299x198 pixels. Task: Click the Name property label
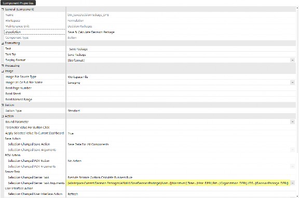pos(9,15)
